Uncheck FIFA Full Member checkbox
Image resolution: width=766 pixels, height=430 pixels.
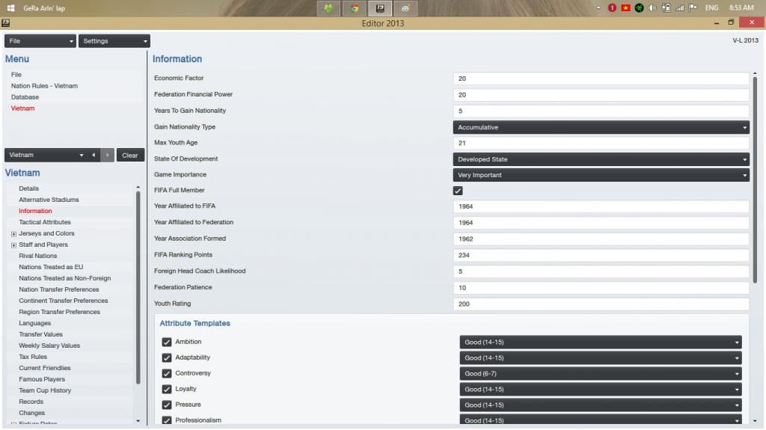[x=458, y=191]
